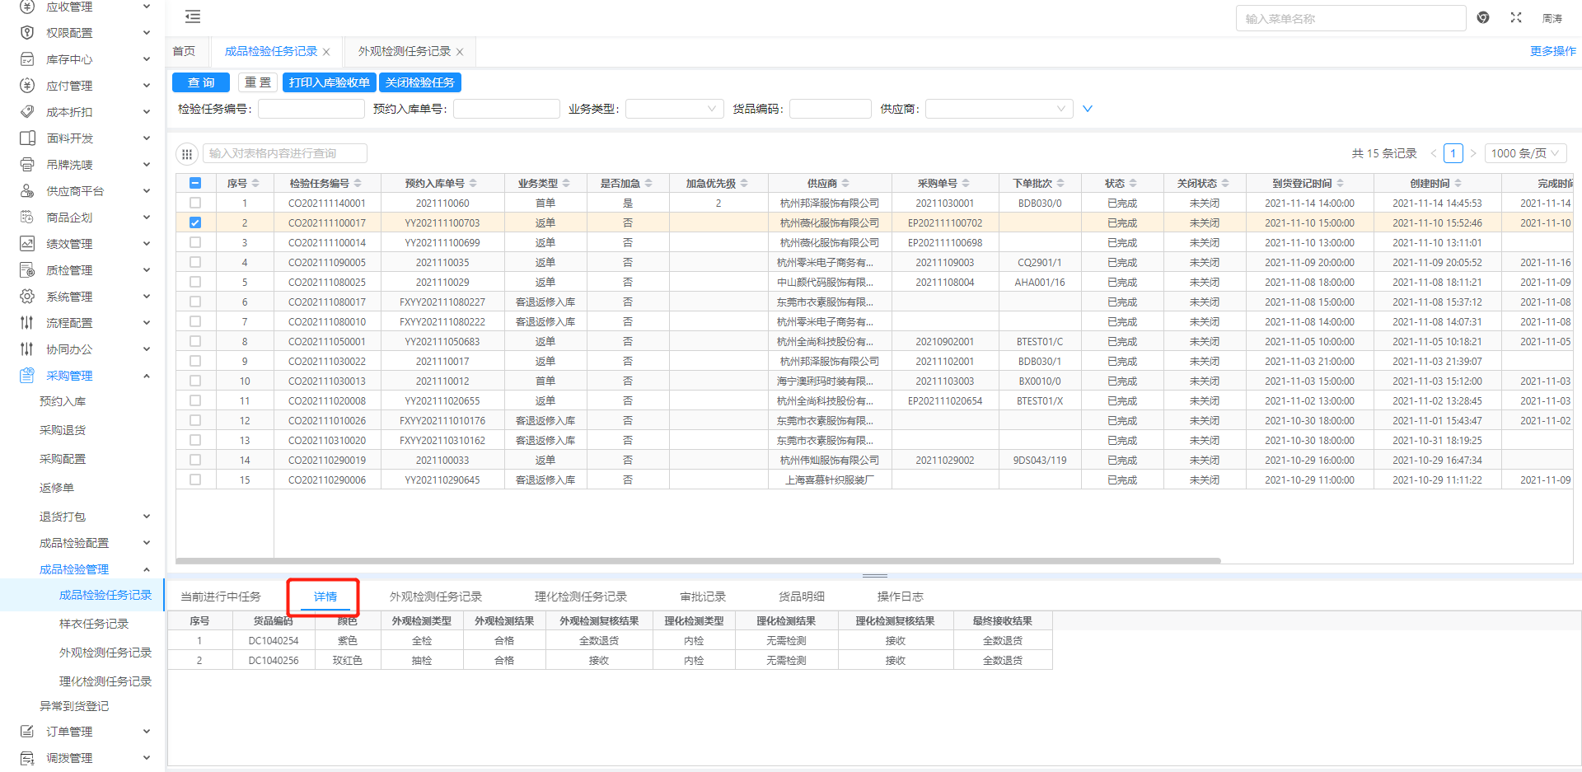Image resolution: width=1582 pixels, height=772 pixels.
Task: Close the 外观检测任务记录 tab
Action: (x=460, y=52)
